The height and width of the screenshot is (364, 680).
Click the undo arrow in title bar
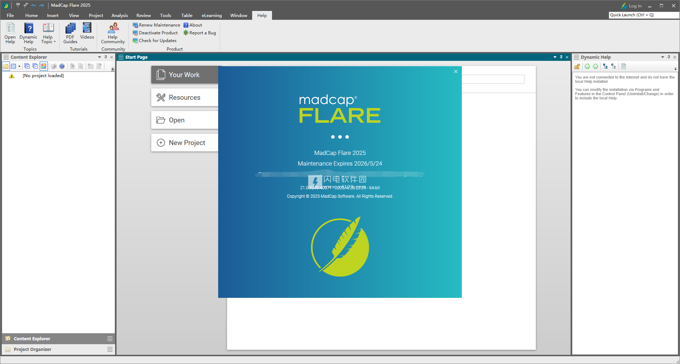tap(34, 5)
